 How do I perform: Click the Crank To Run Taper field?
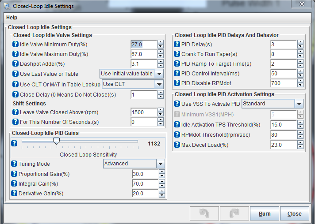pos(284,54)
